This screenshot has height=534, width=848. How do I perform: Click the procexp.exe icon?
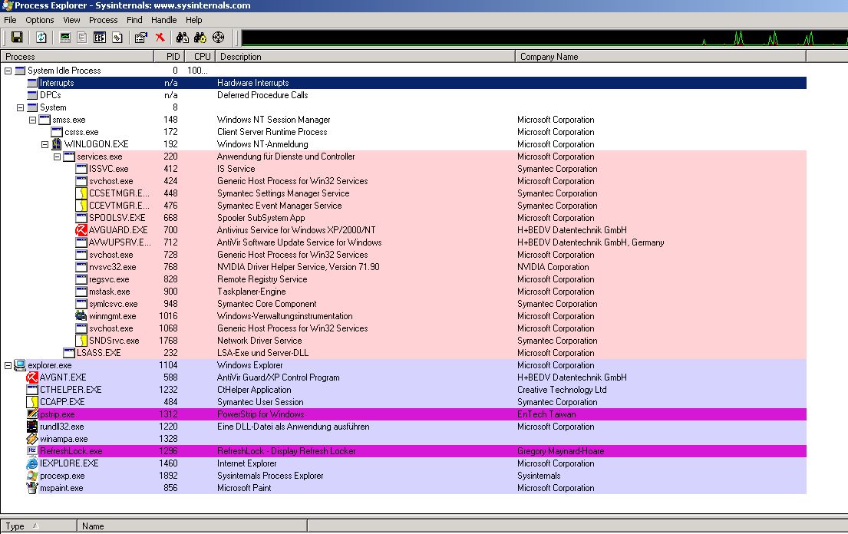[x=32, y=476]
